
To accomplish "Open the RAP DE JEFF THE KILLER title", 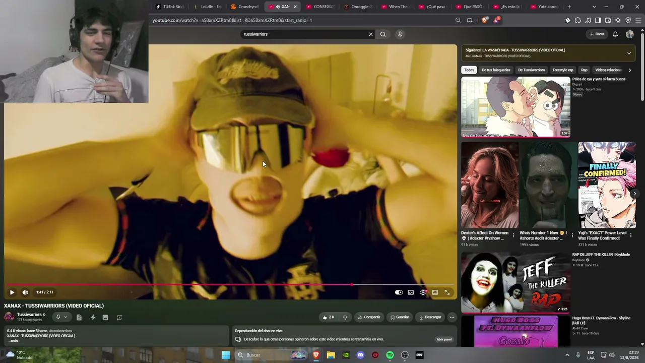I will pyautogui.click(x=601, y=255).
